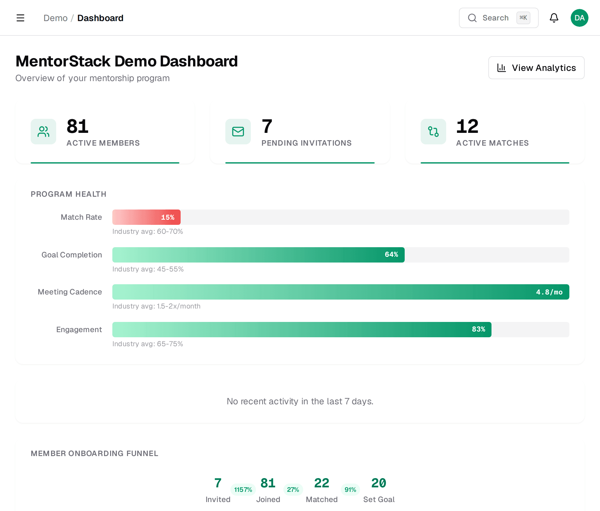Click the ACTIVE MATCHES label

pos(492,143)
